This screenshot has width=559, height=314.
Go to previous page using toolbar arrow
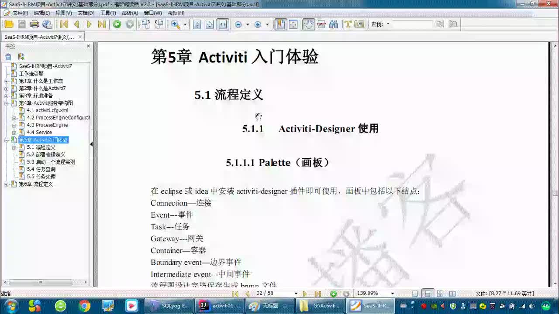point(76,24)
